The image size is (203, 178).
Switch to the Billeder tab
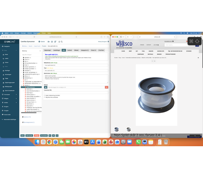(x=77, y=50)
